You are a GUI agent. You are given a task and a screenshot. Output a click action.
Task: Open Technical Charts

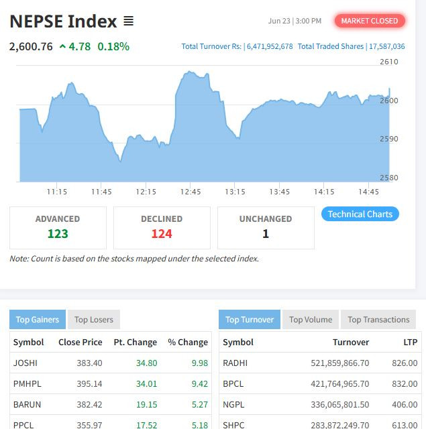coord(360,214)
